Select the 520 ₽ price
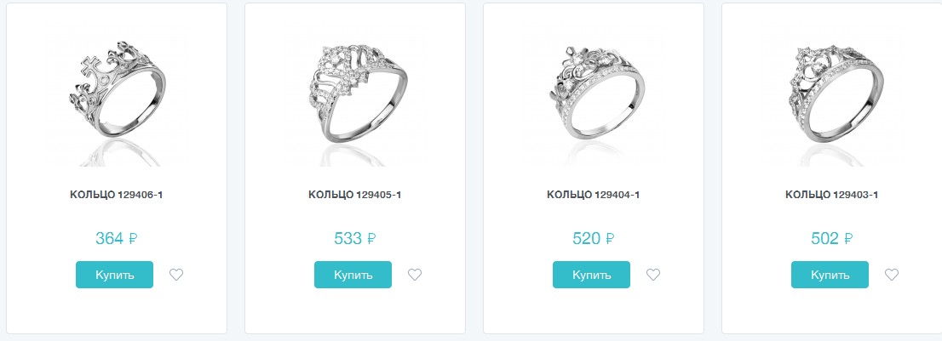 593,239
